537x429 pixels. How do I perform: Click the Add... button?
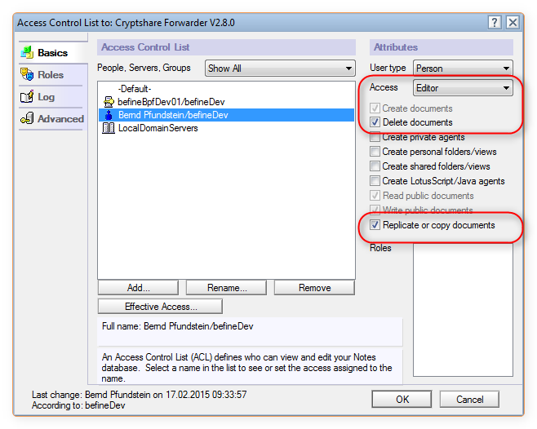click(x=138, y=288)
